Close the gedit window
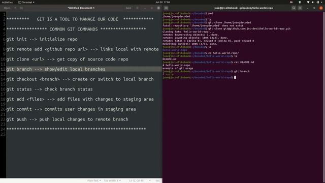The width and height of the screenshot is (325, 183). pyautogui.click(x=158, y=8)
